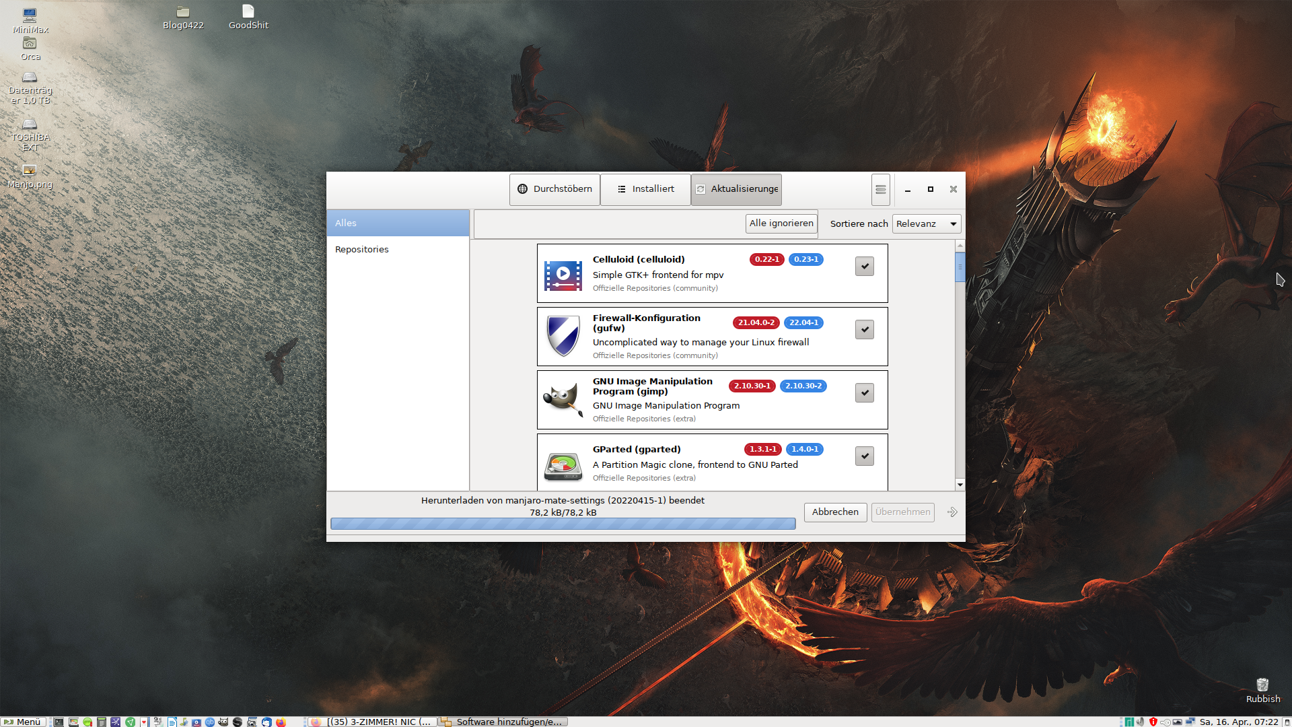Launch Firefox from the panel launcher
This screenshot has height=727, width=1292.
point(281,722)
